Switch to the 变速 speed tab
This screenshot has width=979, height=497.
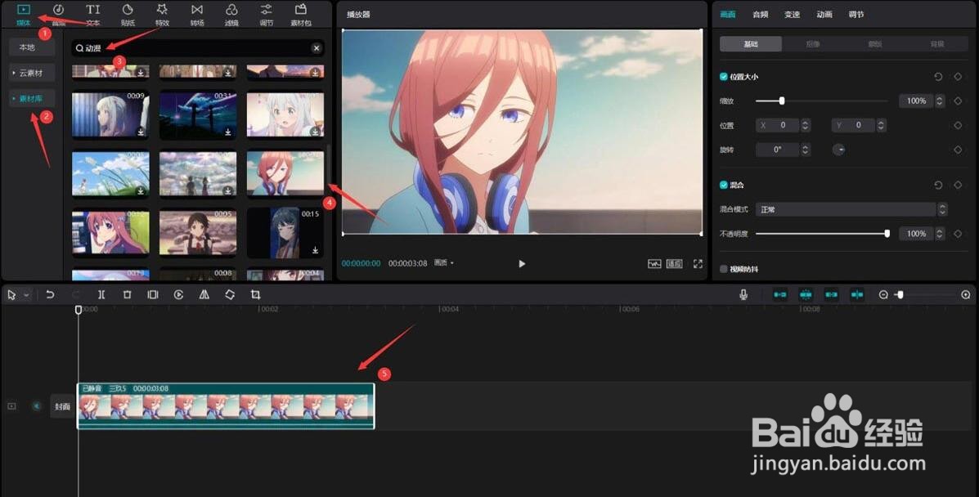793,15
